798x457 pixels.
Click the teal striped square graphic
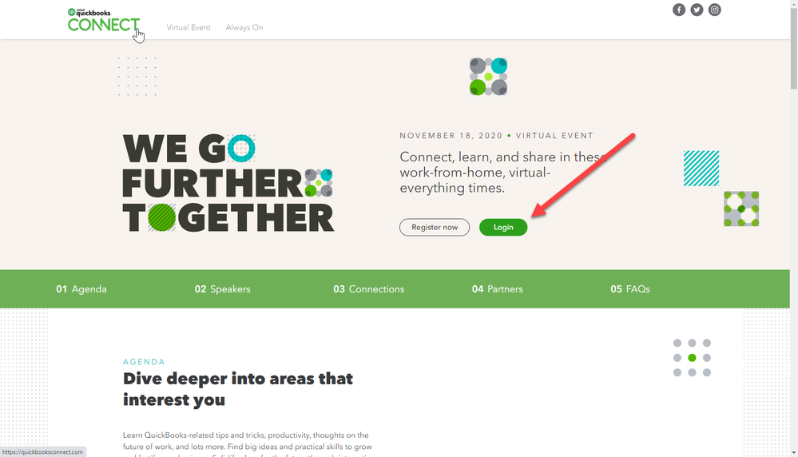[701, 168]
